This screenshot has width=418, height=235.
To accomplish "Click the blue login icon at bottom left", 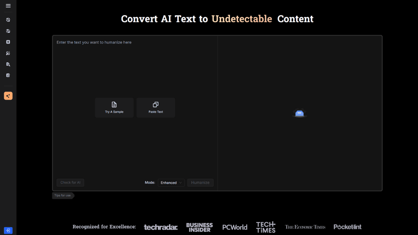I will click(8, 230).
